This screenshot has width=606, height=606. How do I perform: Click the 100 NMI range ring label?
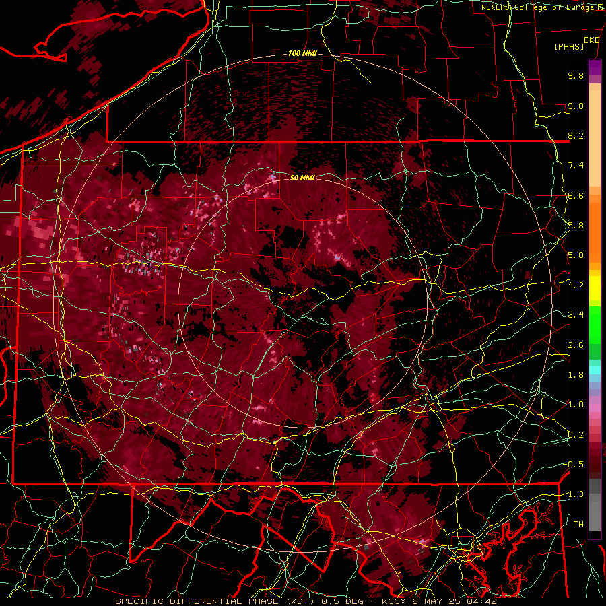point(302,53)
